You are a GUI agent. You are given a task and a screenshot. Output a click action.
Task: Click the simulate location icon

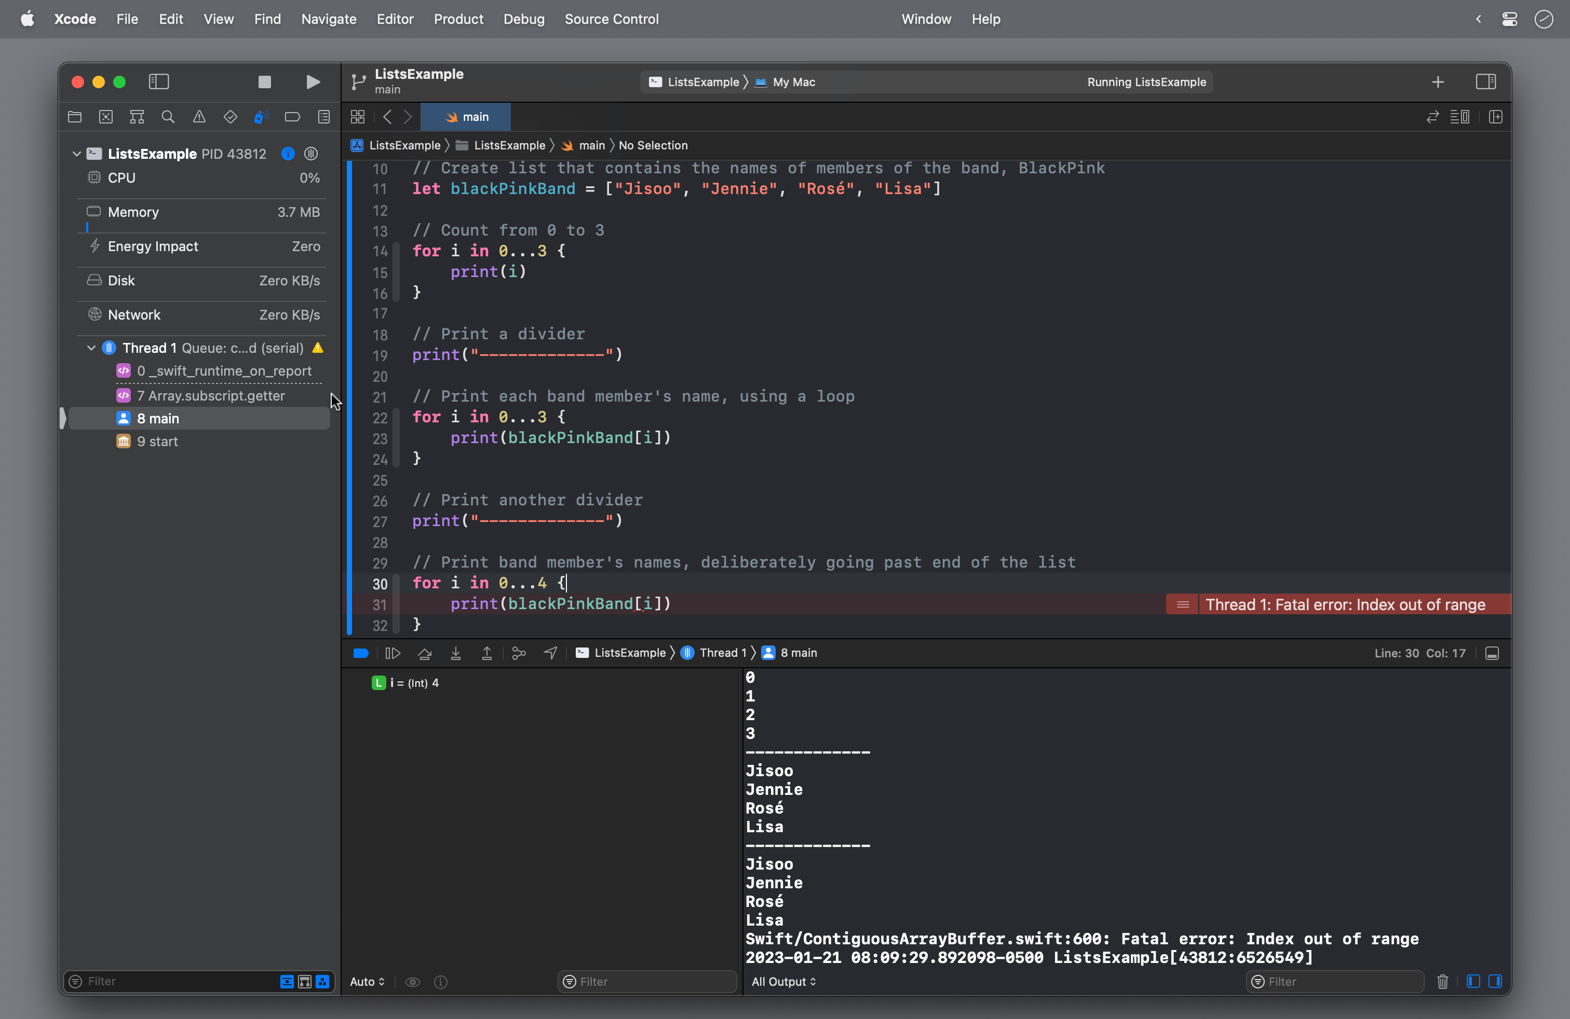tap(551, 653)
